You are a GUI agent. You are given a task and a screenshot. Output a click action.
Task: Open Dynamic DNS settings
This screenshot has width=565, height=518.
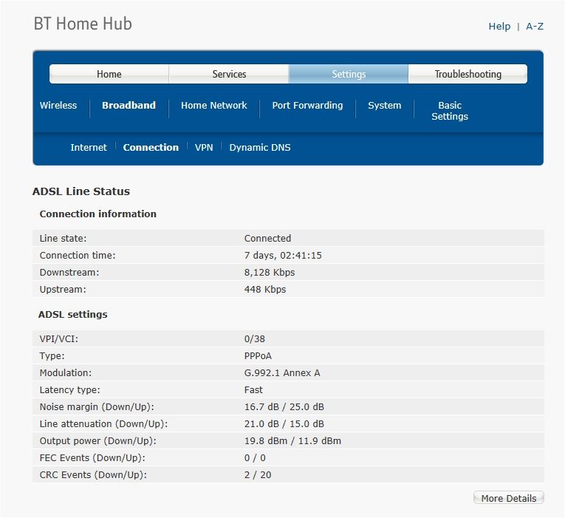(260, 148)
